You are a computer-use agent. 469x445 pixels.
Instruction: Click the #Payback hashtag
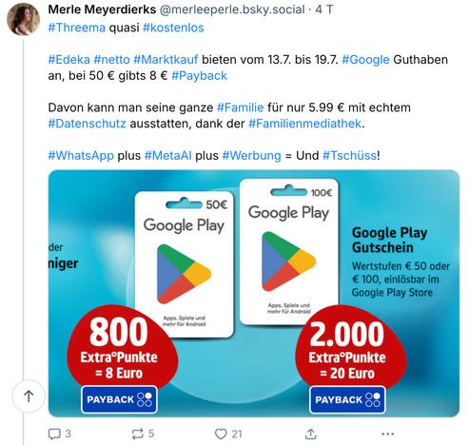(x=199, y=76)
